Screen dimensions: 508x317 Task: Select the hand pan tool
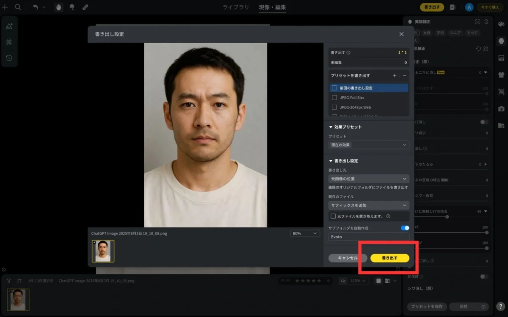[59, 7]
